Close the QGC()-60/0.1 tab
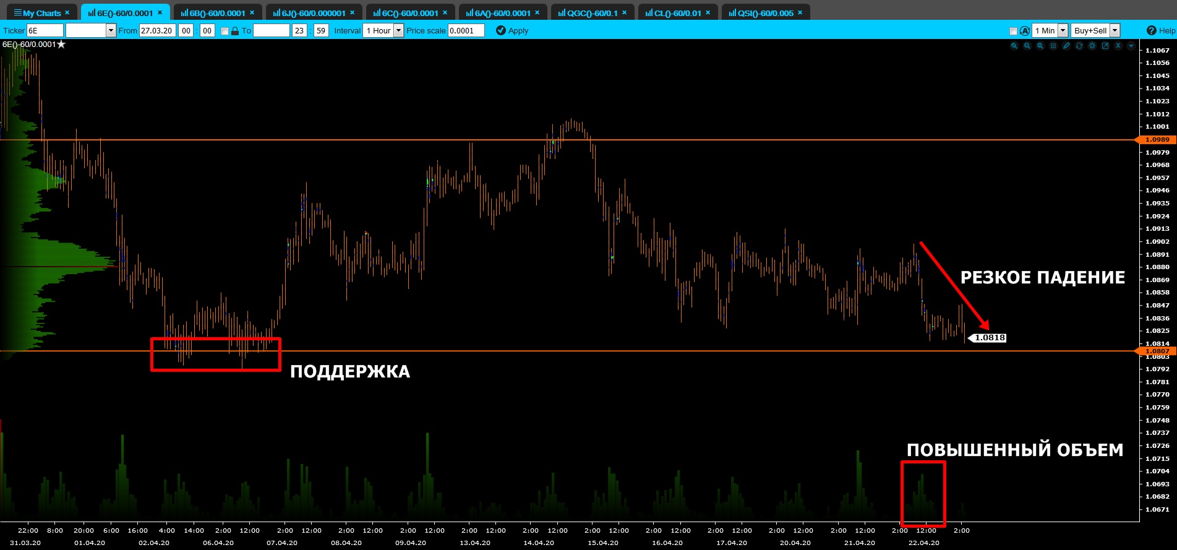Viewport: 1177px width, 550px height. (x=625, y=13)
